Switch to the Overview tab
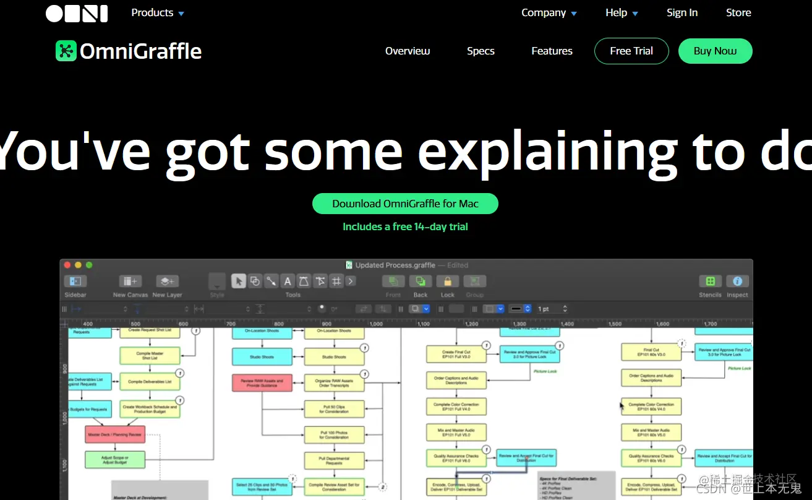 [408, 51]
